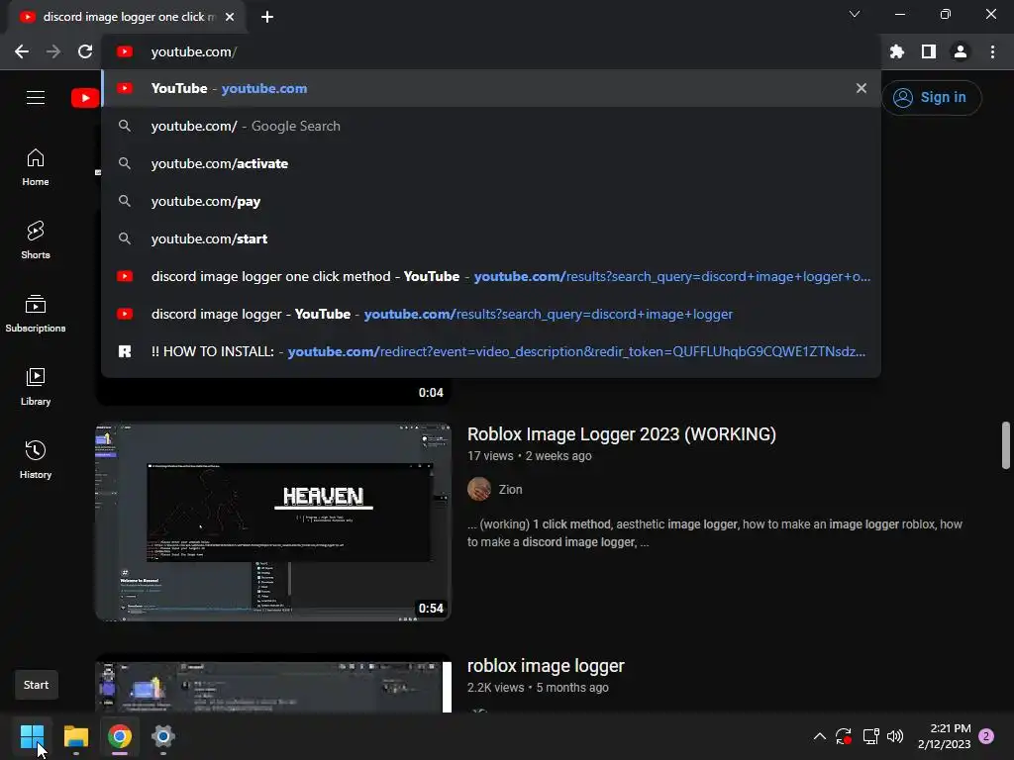Image resolution: width=1014 pixels, height=760 pixels.
Task: Remove the YouTube suggestion with X
Action: tap(862, 88)
